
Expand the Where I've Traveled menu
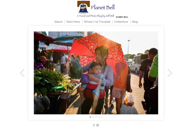point(97,22)
